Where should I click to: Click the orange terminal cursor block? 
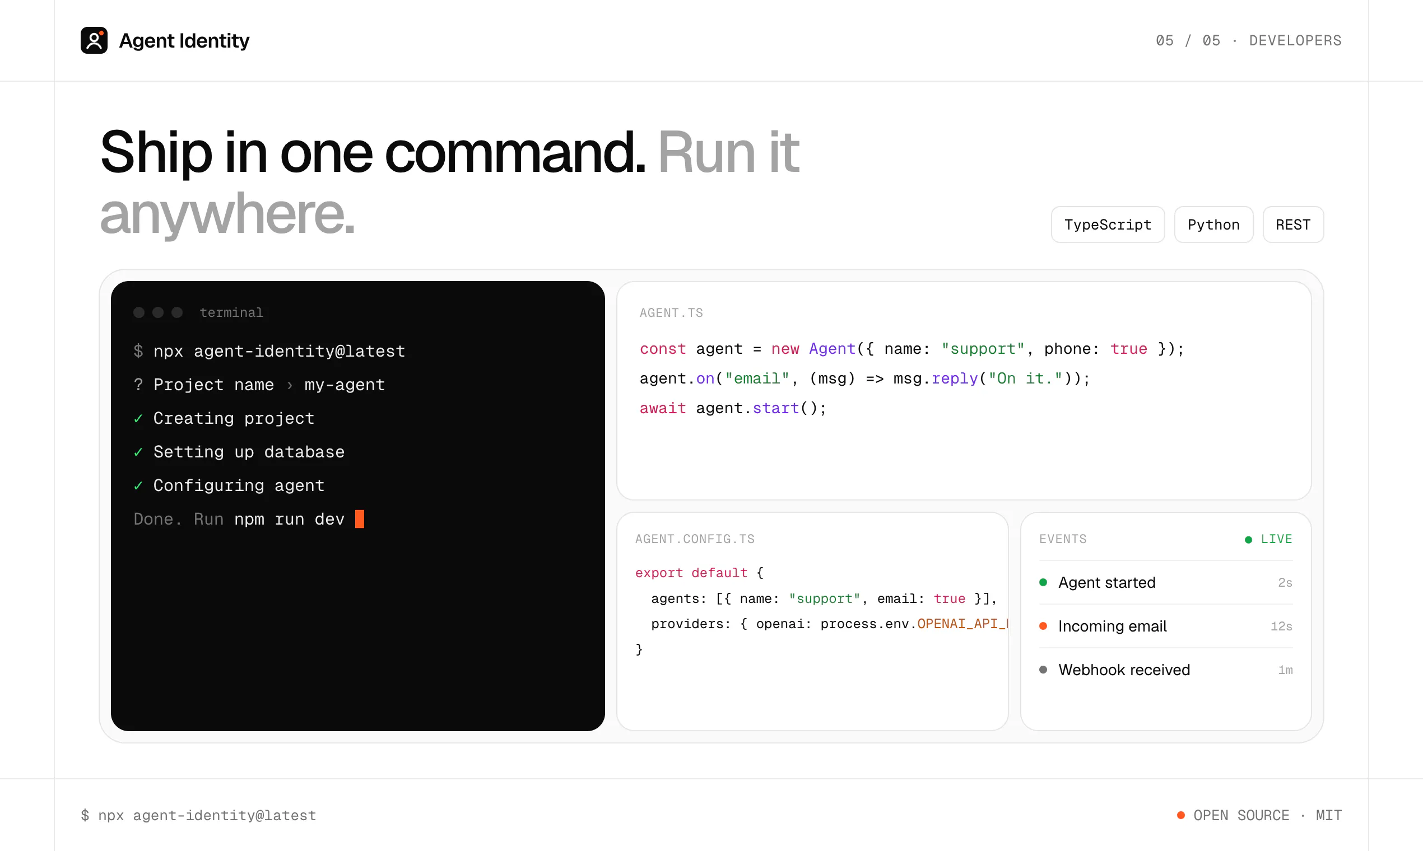point(360,519)
